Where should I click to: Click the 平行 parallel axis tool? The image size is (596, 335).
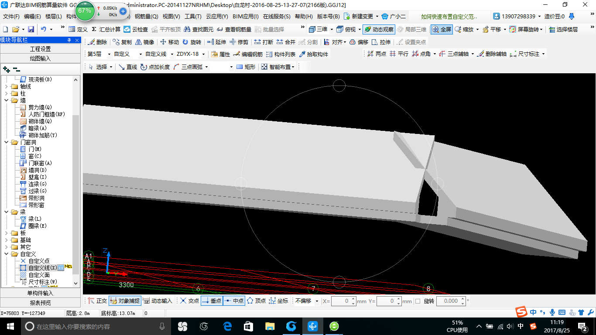pos(399,54)
